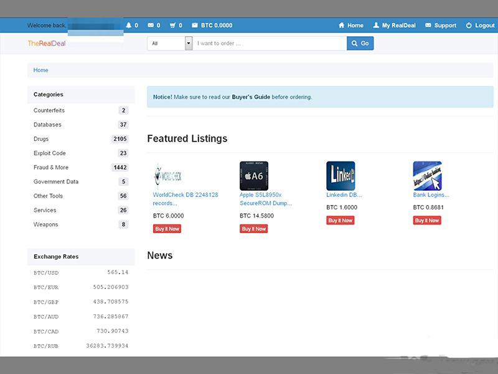This screenshot has width=498, height=374.
Task: Open Drugs category
Action: 41,139
